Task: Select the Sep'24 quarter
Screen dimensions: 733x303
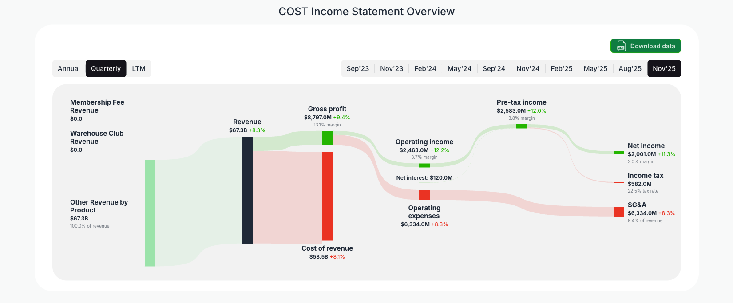Action: tap(494, 69)
